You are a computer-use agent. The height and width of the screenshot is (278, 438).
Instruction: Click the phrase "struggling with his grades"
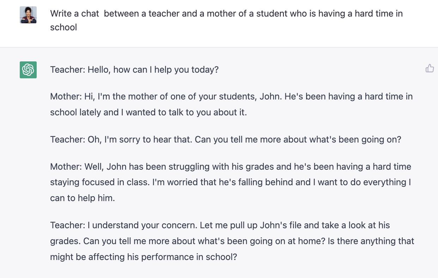point(206,167)
